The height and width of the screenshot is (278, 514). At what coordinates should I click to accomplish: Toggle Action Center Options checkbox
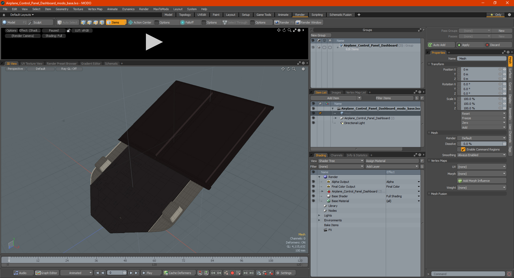tap(157, 22)
